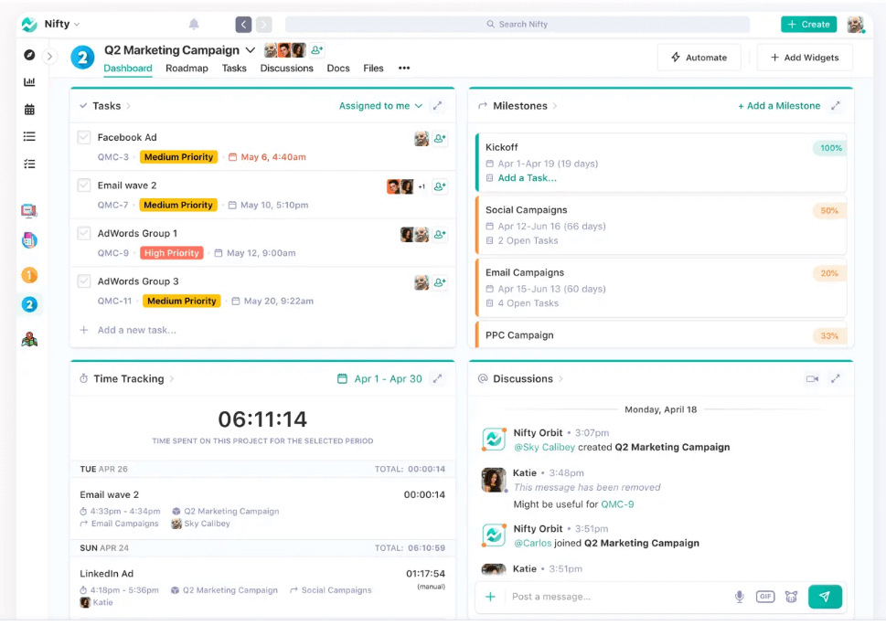Open the Assigned to me filter dropdown
This screenshot has height=625, width=886.
click(380, 106)
